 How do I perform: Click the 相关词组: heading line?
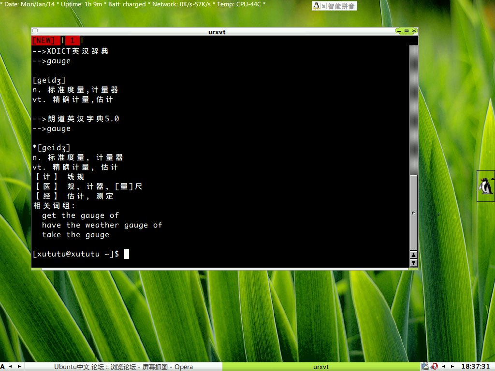54,206
